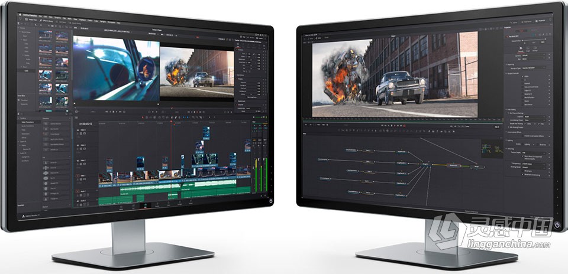Viewport: 568px width, 274px height.
Task: Click the Fusion time ruler
Action: click(404, 119)
